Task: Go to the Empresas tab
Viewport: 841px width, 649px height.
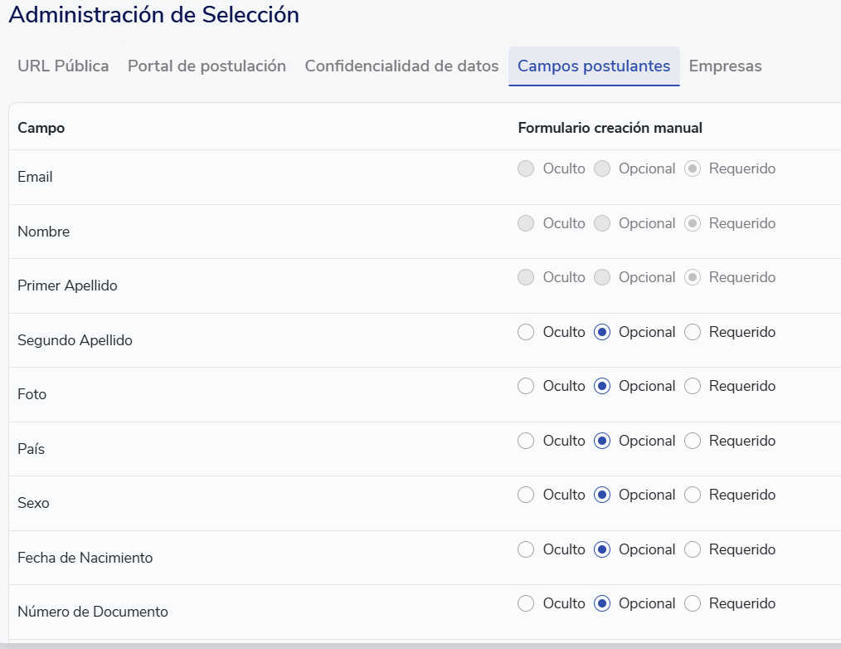Action: [725, 66]
